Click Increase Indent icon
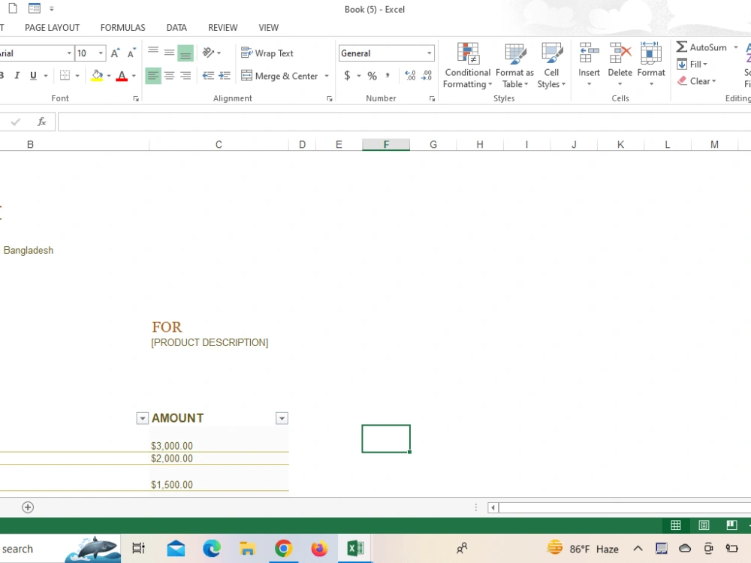Image resolution: width=751 pixels, height=563 pixels. point(225,76)
